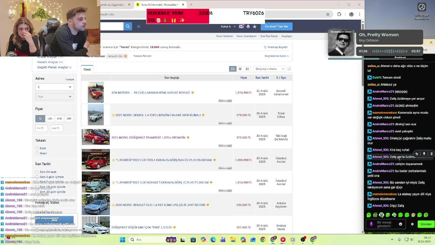This screenshot has width=435, height=245.
Task: Select Son 24 saat listing date
Action: [x=37, y=172]
